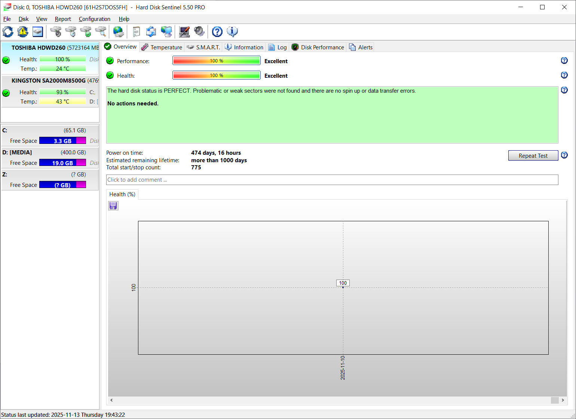Click the warning refresh toolbar icon

pyautogui.click(x=23, y=32)
